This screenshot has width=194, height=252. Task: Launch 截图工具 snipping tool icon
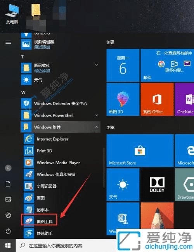coord(29,221)
